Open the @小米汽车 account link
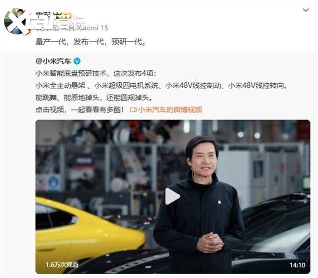Image resolution: width=318 pixels, height=278 pixels. [53, 61]
